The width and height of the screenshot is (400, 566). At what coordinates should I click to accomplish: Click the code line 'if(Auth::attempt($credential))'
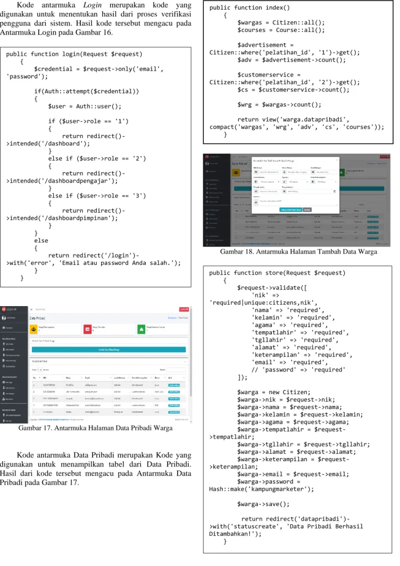click(x=86, y=91)
